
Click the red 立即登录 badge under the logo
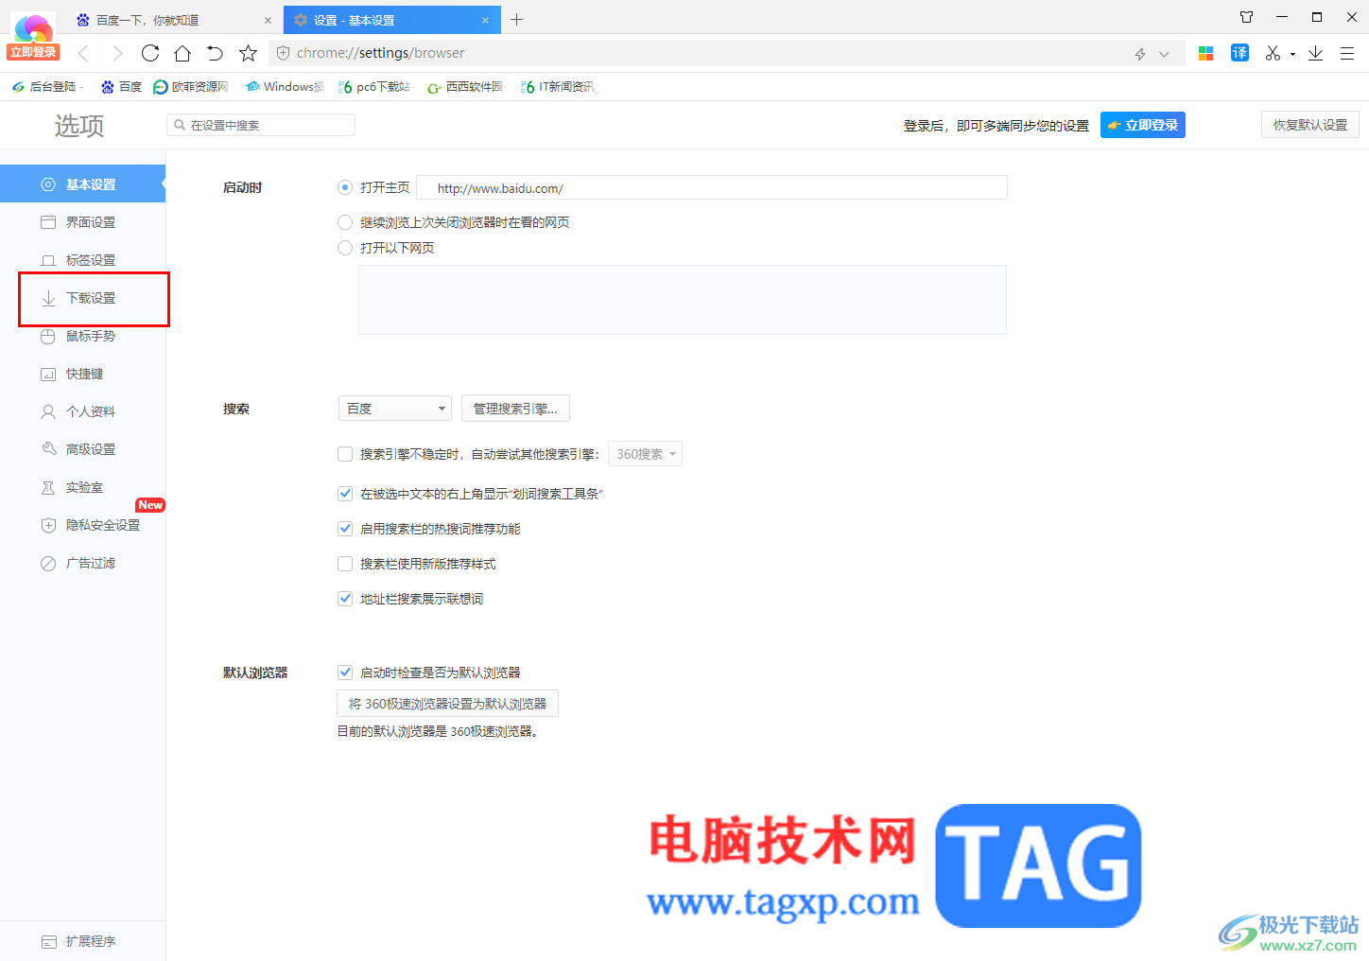[33, 53]
